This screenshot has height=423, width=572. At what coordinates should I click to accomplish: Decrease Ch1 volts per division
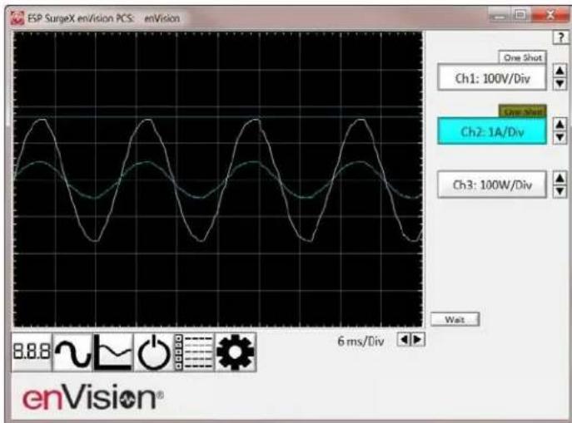click(560, 83)
